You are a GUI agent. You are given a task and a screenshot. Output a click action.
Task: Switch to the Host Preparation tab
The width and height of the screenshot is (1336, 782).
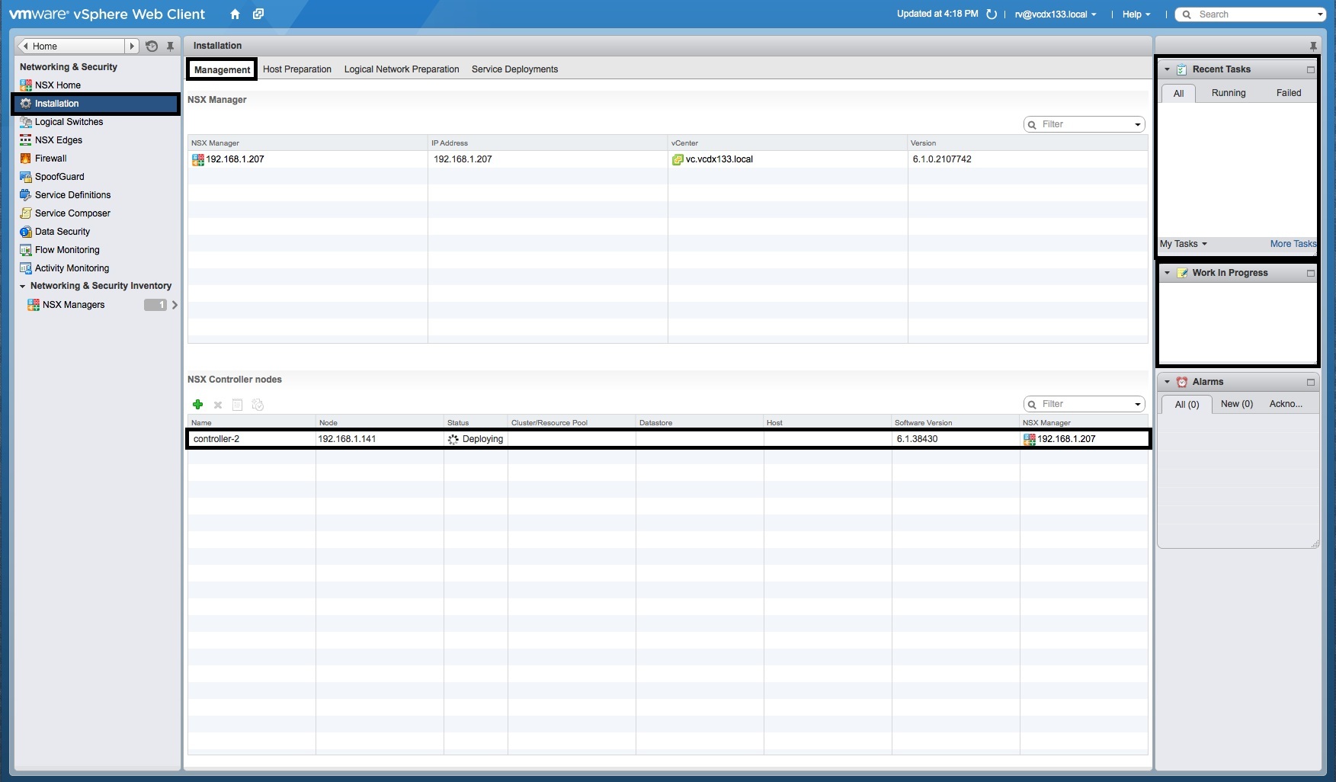(296, 69)
